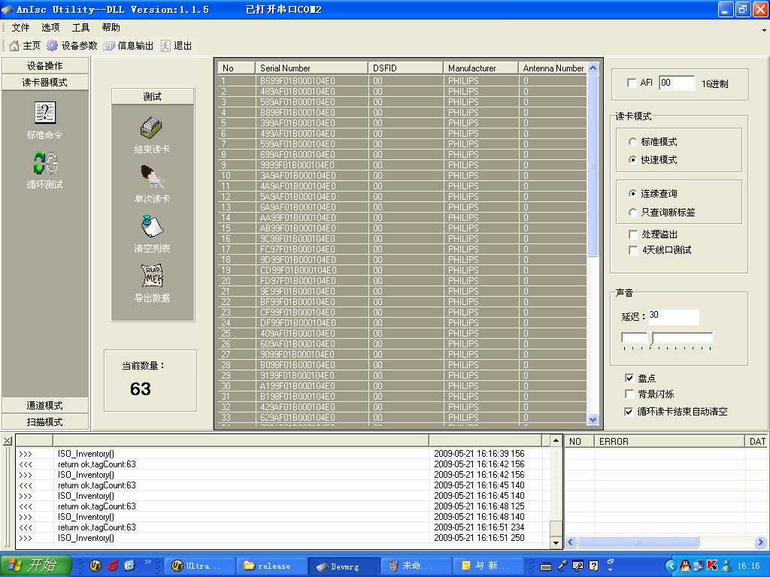Click the UltraEdit quick launch icon

95,565
